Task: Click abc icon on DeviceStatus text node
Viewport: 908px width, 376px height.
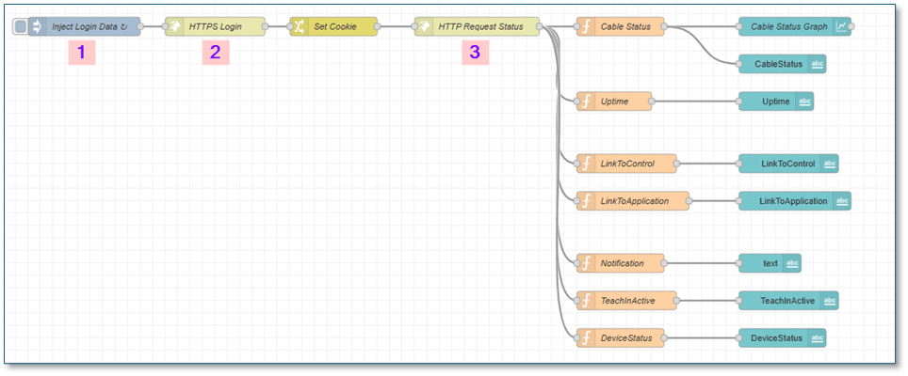Action: [817, 337]
